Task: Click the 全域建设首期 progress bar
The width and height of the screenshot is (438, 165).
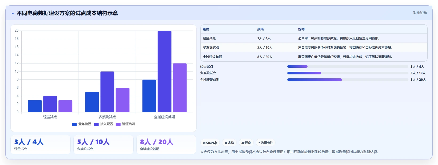Action: point(348,80)
